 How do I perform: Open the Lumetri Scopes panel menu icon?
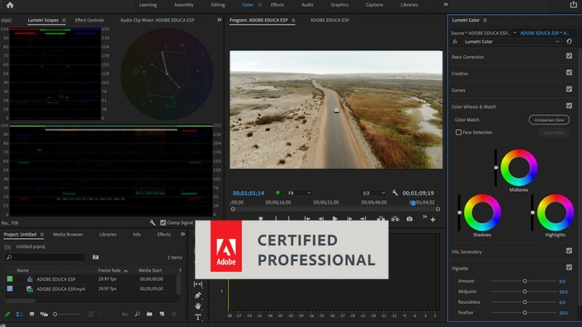pyautogui.click(x=64, y=21)
